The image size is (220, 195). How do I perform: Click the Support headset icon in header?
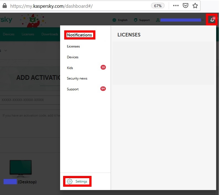(x=136, y=20)
